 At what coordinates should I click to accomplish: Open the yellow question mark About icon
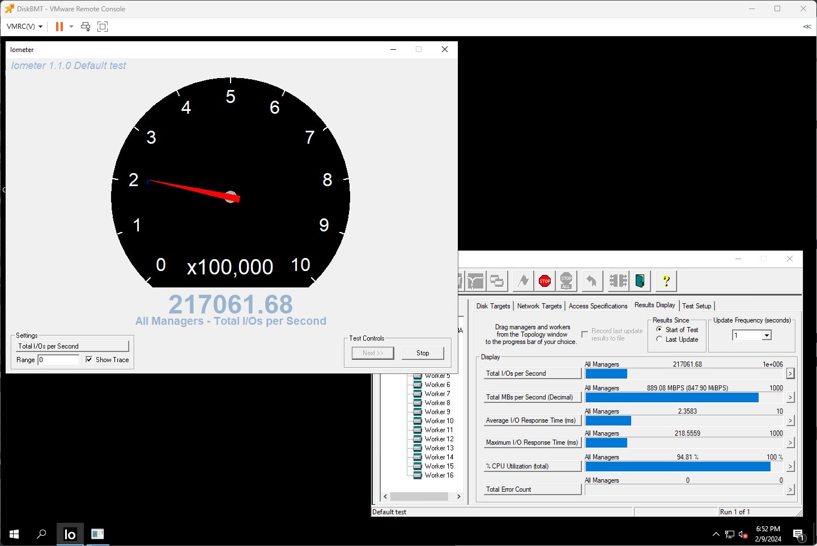click(x=666, y=281)
